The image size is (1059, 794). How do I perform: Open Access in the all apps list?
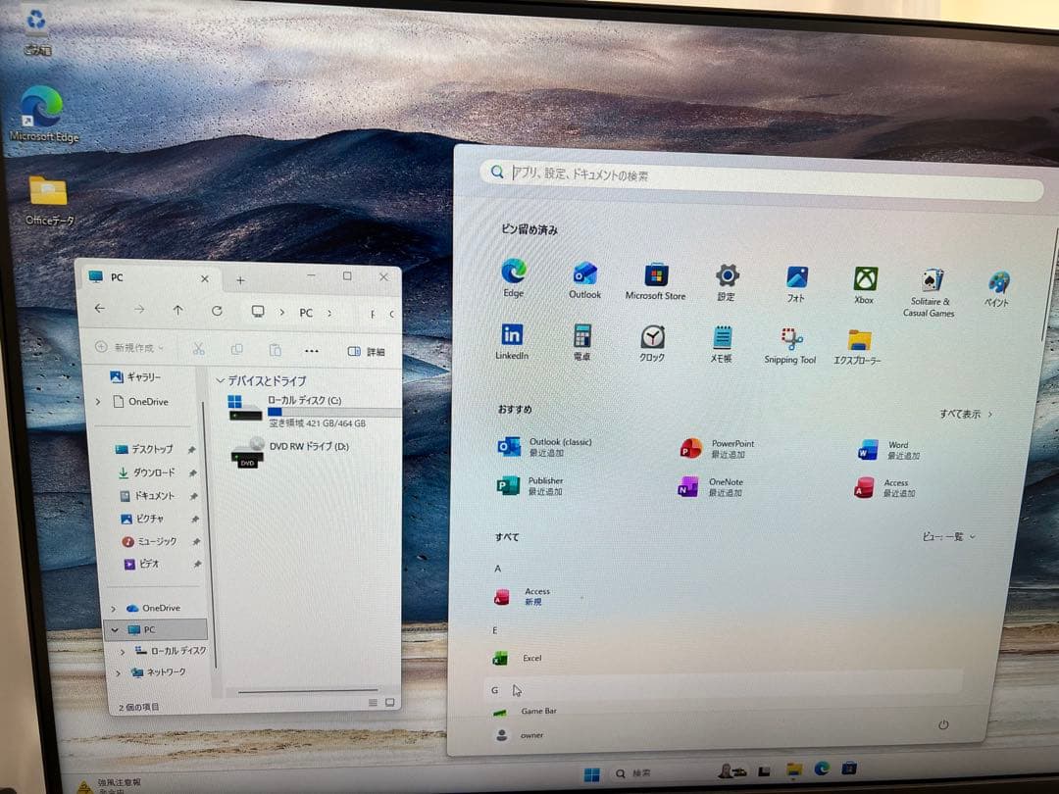click(x=521, y=596)
